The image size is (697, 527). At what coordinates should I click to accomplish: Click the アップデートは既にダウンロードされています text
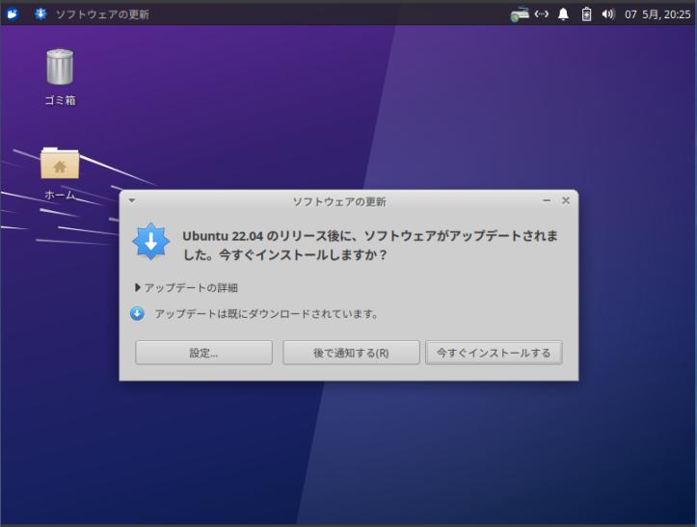[267, 314]
